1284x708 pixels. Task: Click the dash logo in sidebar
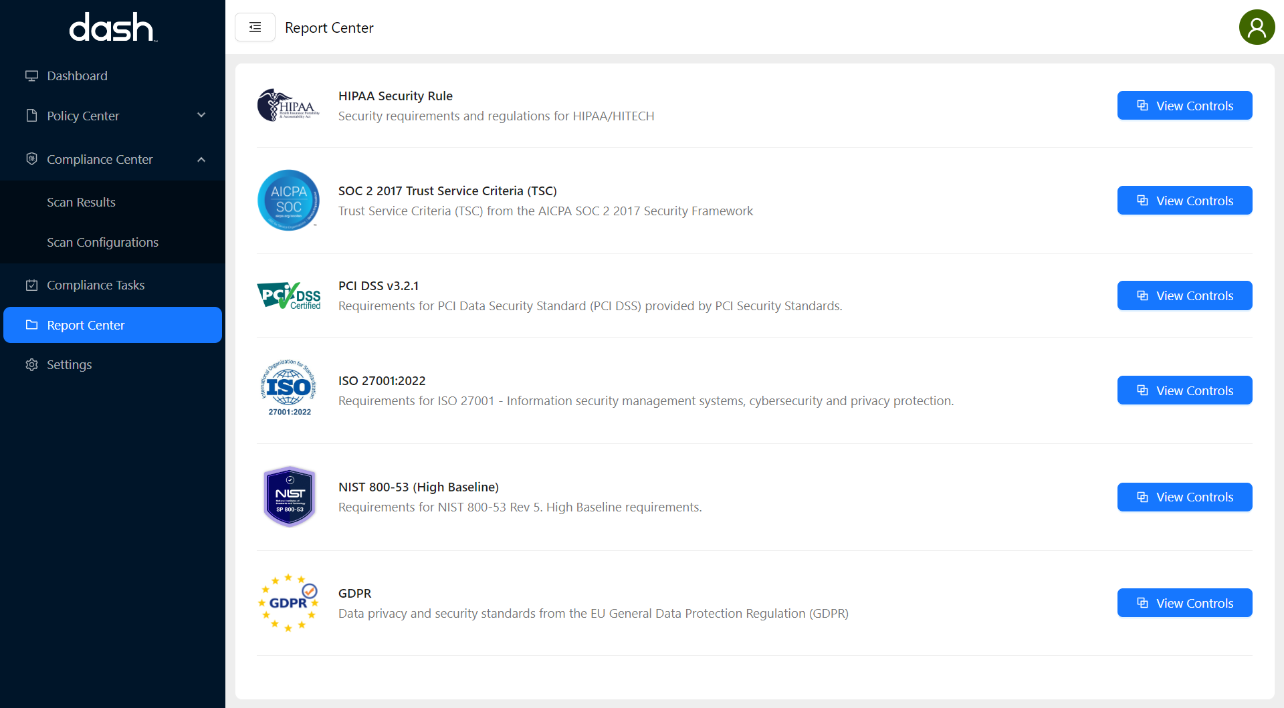112,28
